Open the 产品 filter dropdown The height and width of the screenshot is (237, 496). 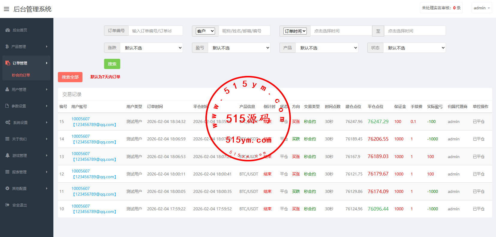327,48
